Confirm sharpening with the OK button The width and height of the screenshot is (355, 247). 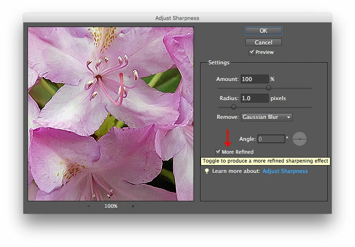[263, 31]
